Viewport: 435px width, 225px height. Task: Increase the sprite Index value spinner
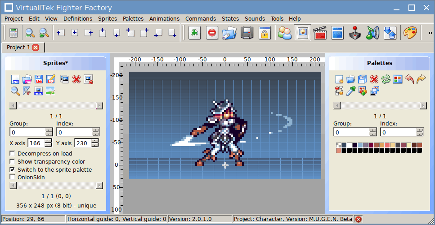click(96, 130)
